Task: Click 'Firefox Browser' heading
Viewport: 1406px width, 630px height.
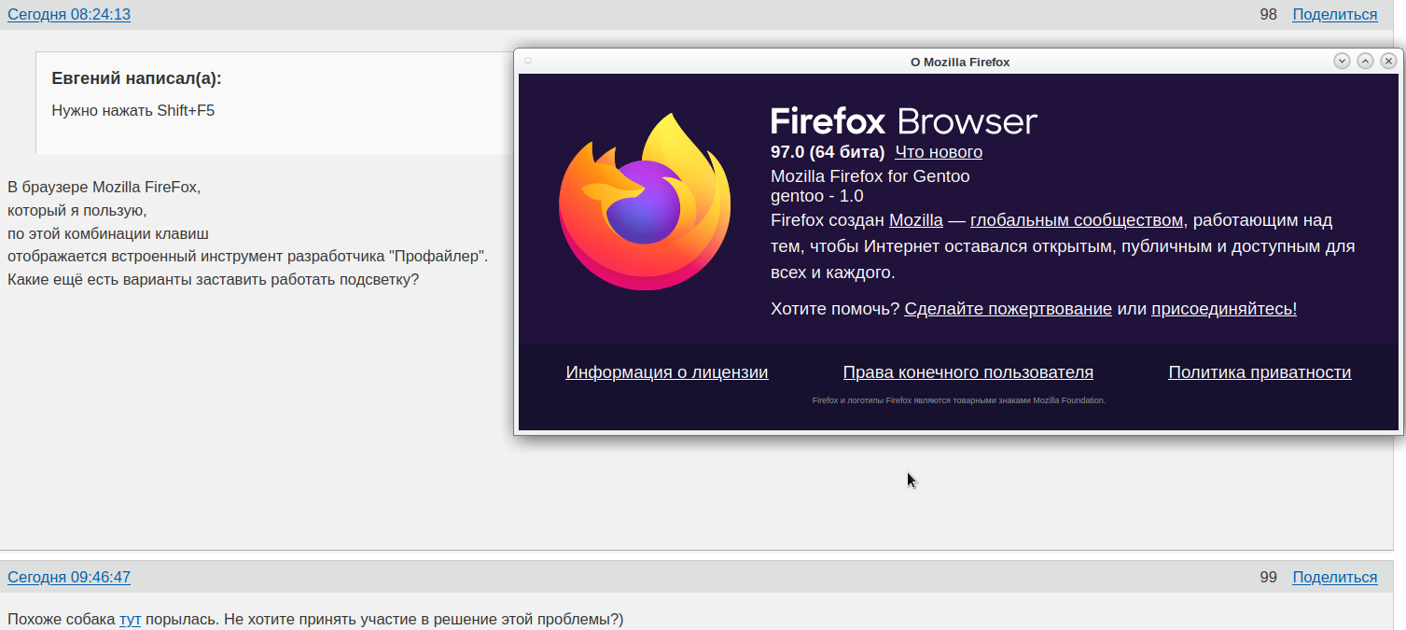Action: coord(904,121)
